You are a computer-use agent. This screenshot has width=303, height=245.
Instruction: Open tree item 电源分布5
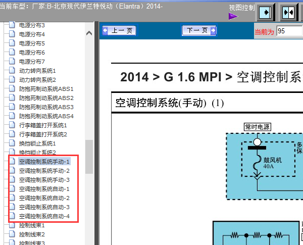tap(32, 43)
